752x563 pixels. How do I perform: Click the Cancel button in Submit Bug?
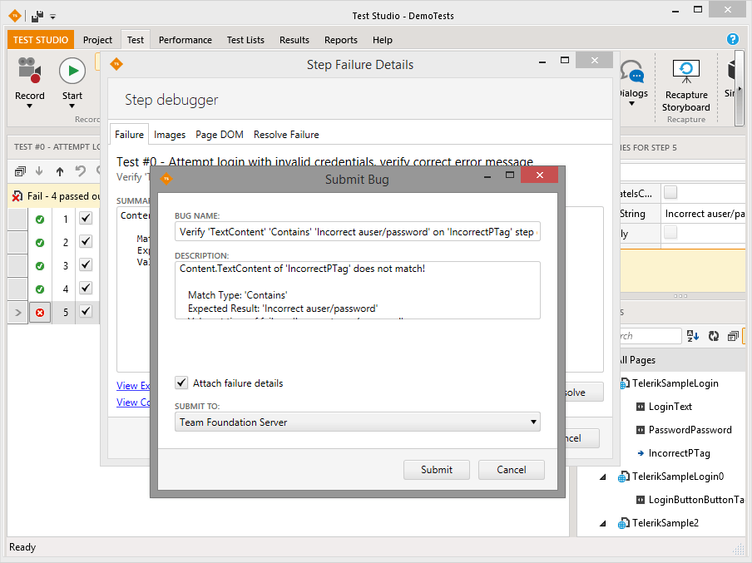(x=512, y=470)
